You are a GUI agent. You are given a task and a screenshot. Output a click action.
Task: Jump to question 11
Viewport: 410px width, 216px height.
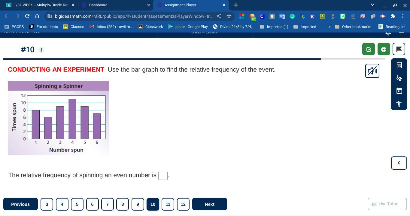tap(168, 204)
